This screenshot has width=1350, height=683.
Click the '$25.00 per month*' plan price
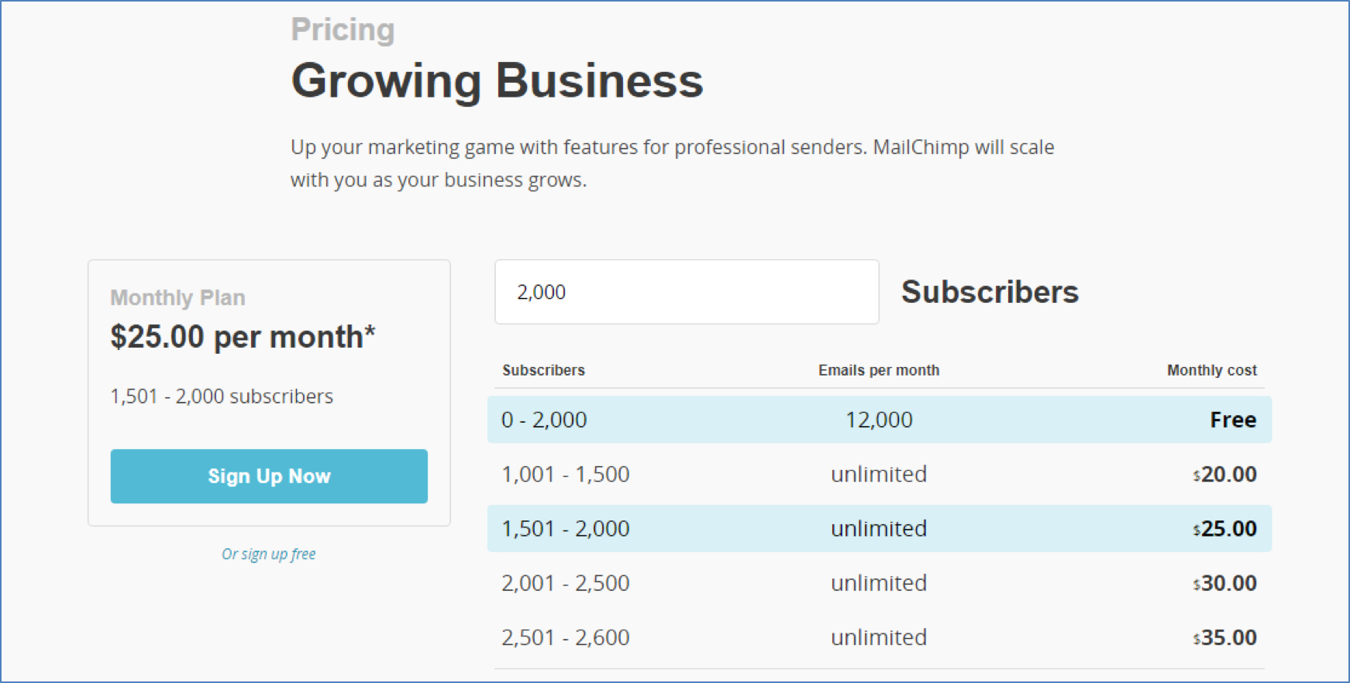[x=243, y=337]
